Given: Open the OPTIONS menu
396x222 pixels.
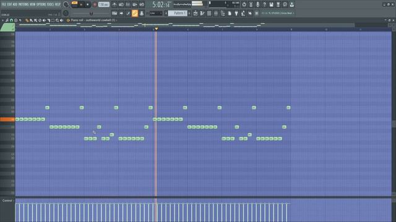Looking at the screenshot, I should [41, 4].
